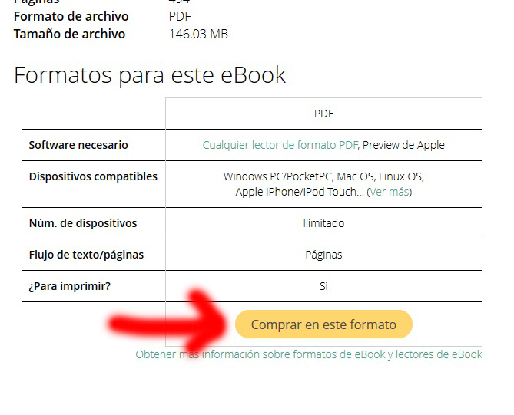This screenshot has width=514, height=415.
Task: Click the Software necesario row label
Action: coord(78,145)
